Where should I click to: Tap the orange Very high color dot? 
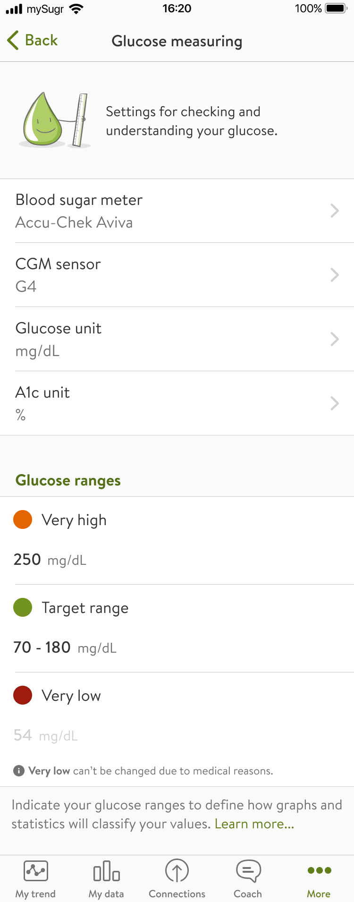(x=23, y=519)
